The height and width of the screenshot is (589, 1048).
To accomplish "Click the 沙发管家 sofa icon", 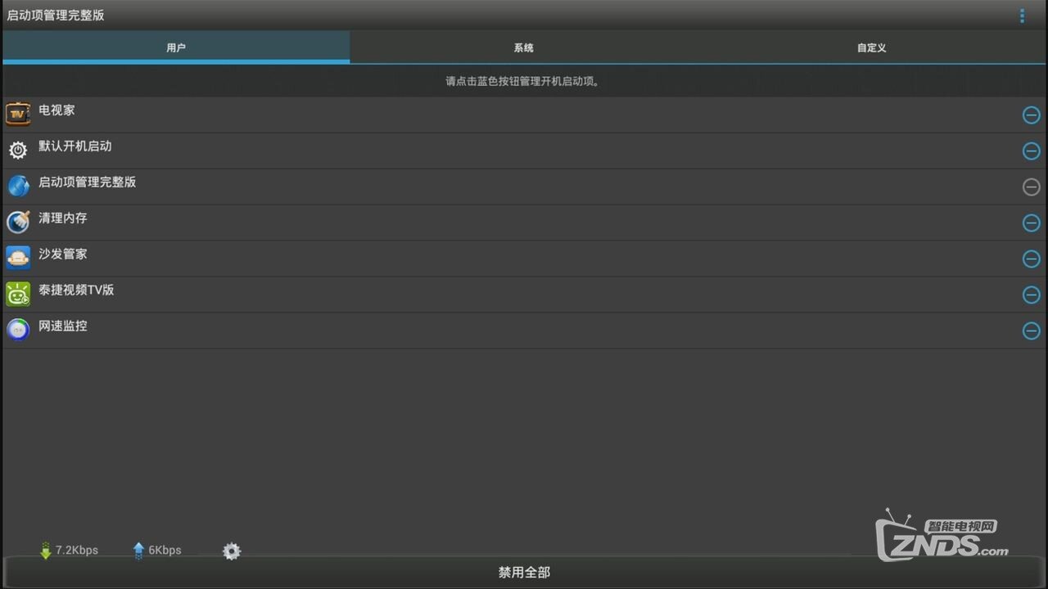I will point(18,258).
